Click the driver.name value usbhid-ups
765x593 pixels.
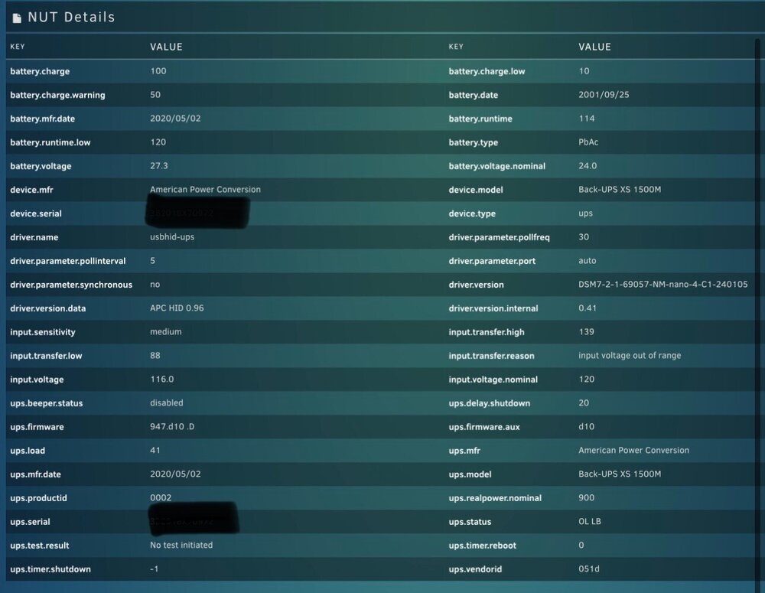click(x=172, y=236)
